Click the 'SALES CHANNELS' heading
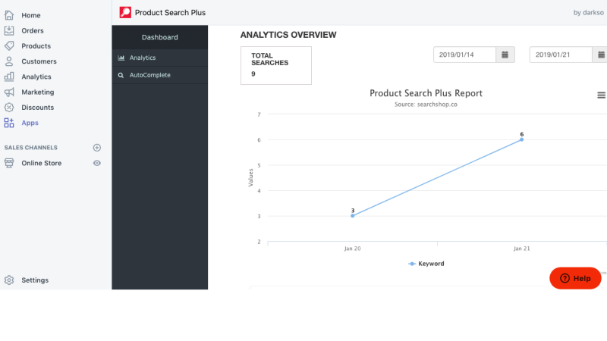607x341 pixels. (30, 148)
